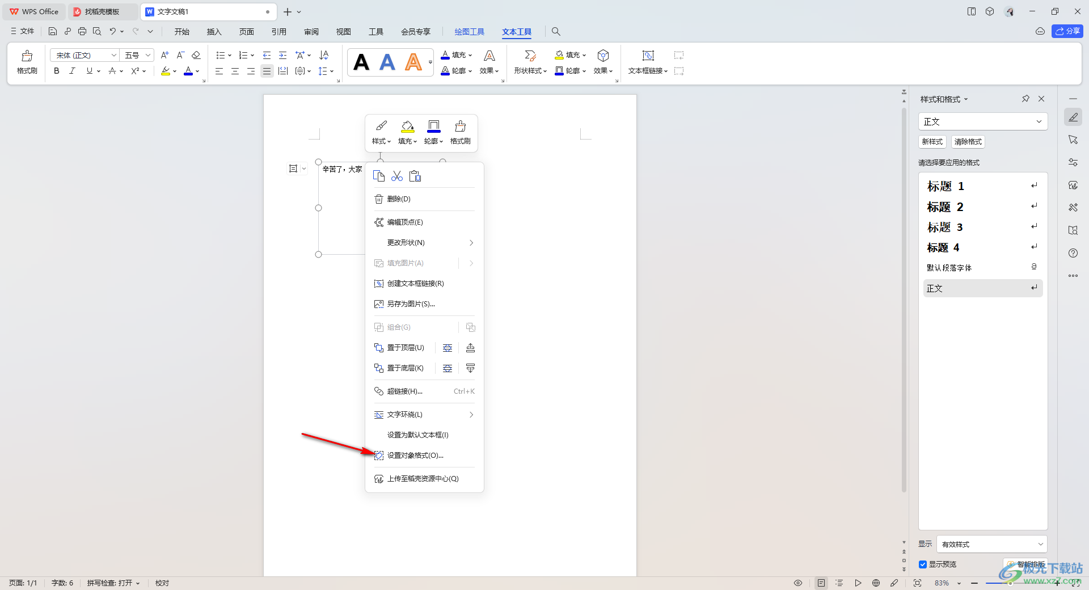
Task: Click 拼写检查: 打开 in status bar
Action: click(x=113, y=583)
